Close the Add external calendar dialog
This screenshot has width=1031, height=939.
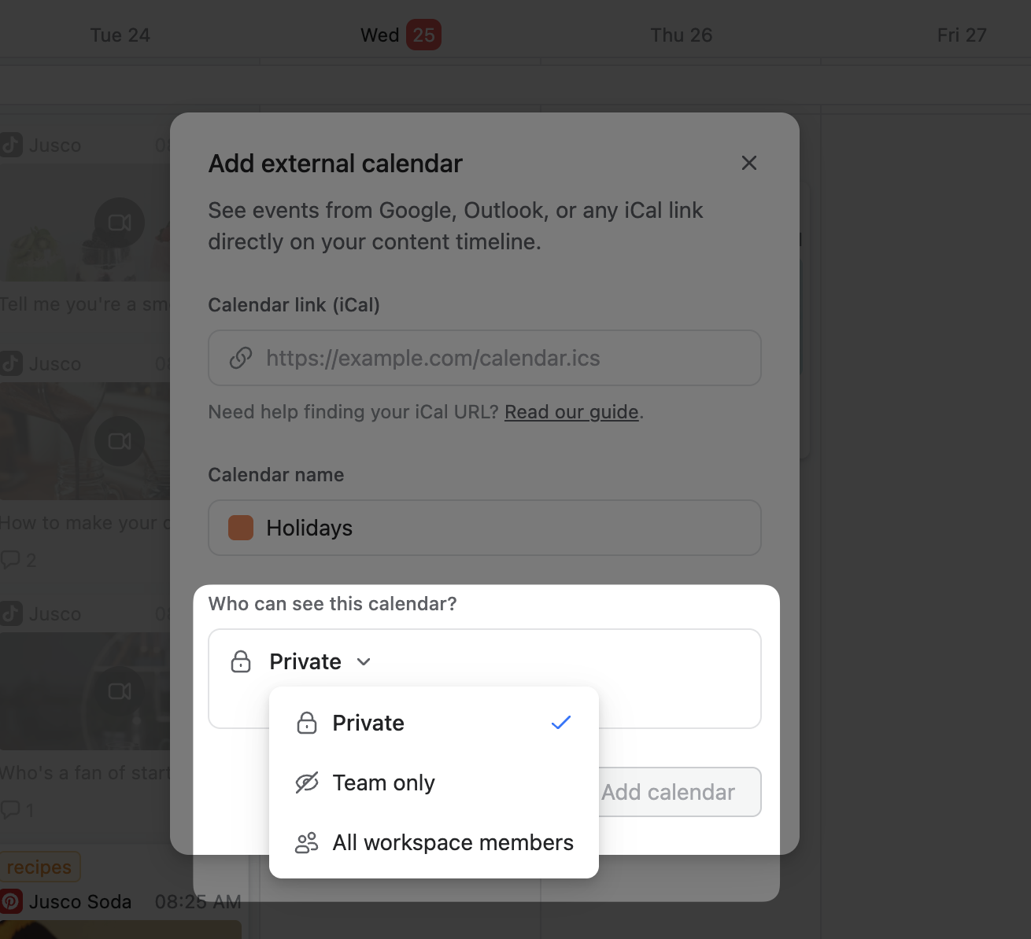[748, 163]
